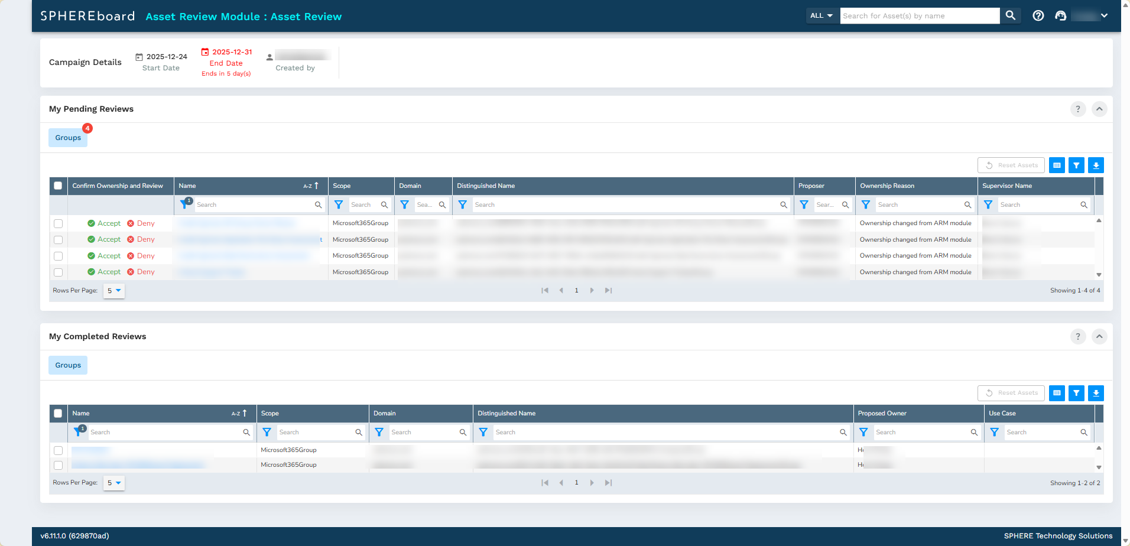This screenshot has width=1130, height=546.
Task: Select Groups tab in My Completed Reviews
Action: (x=68, y=365)
